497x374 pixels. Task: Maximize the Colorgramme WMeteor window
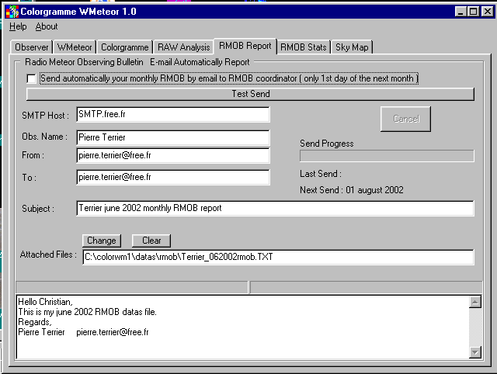473,12
